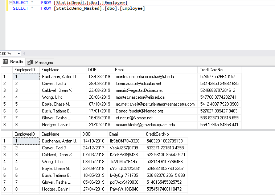
Task: Select DOB column header in lower grid
Action: pos(87,134)
